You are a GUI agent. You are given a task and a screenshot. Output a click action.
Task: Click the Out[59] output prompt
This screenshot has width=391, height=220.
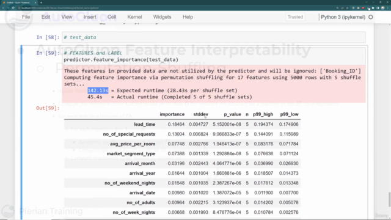[x=48, y=108]
